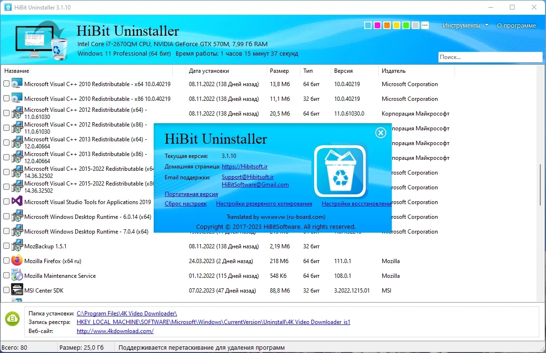
Task: Click Visual C++ 2010 x86 icon
Action: 17,98
